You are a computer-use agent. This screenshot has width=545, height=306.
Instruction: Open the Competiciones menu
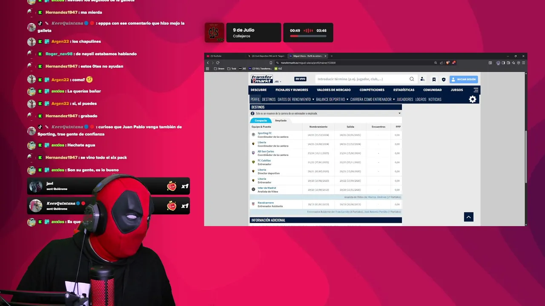pyautogui.click(x=372, y=90)
